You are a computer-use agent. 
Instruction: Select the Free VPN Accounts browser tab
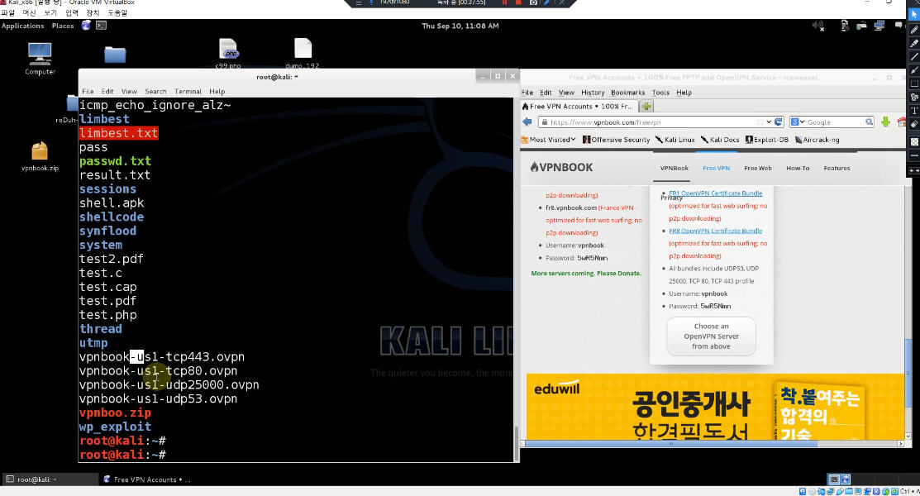pyautogui.click(x=578, y=107)
